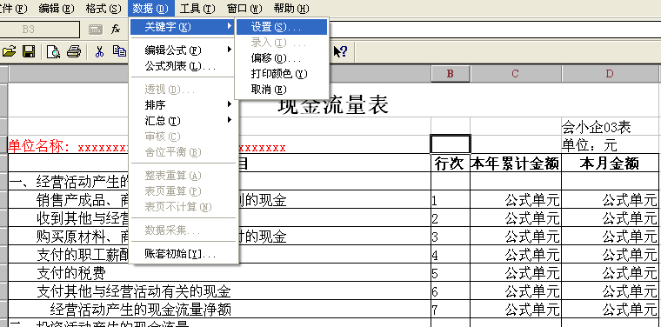Click the fx formula icon
661x327 pixels.
pos(116,29)
